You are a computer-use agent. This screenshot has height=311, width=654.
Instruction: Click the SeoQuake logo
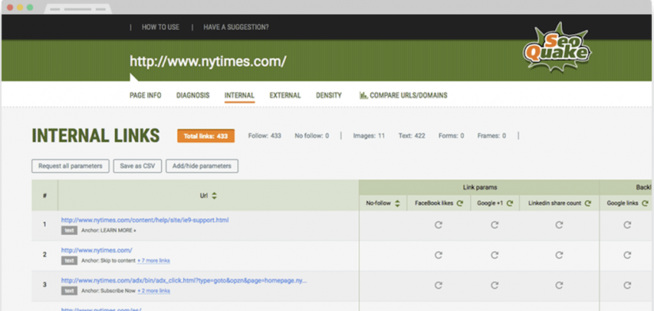tap(557, 47)
